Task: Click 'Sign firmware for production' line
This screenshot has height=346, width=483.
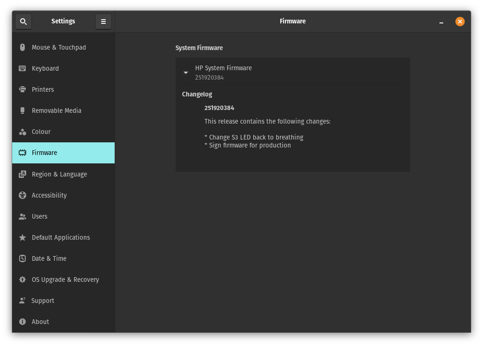Action: point(248,145)
